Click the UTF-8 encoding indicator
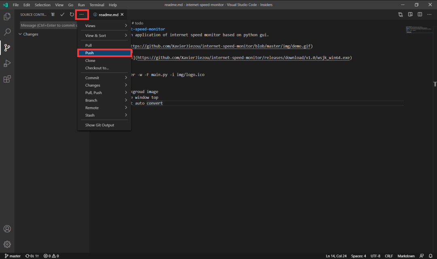Image resolution: width=437 pixels, height=259 pixels. (375, 256)
